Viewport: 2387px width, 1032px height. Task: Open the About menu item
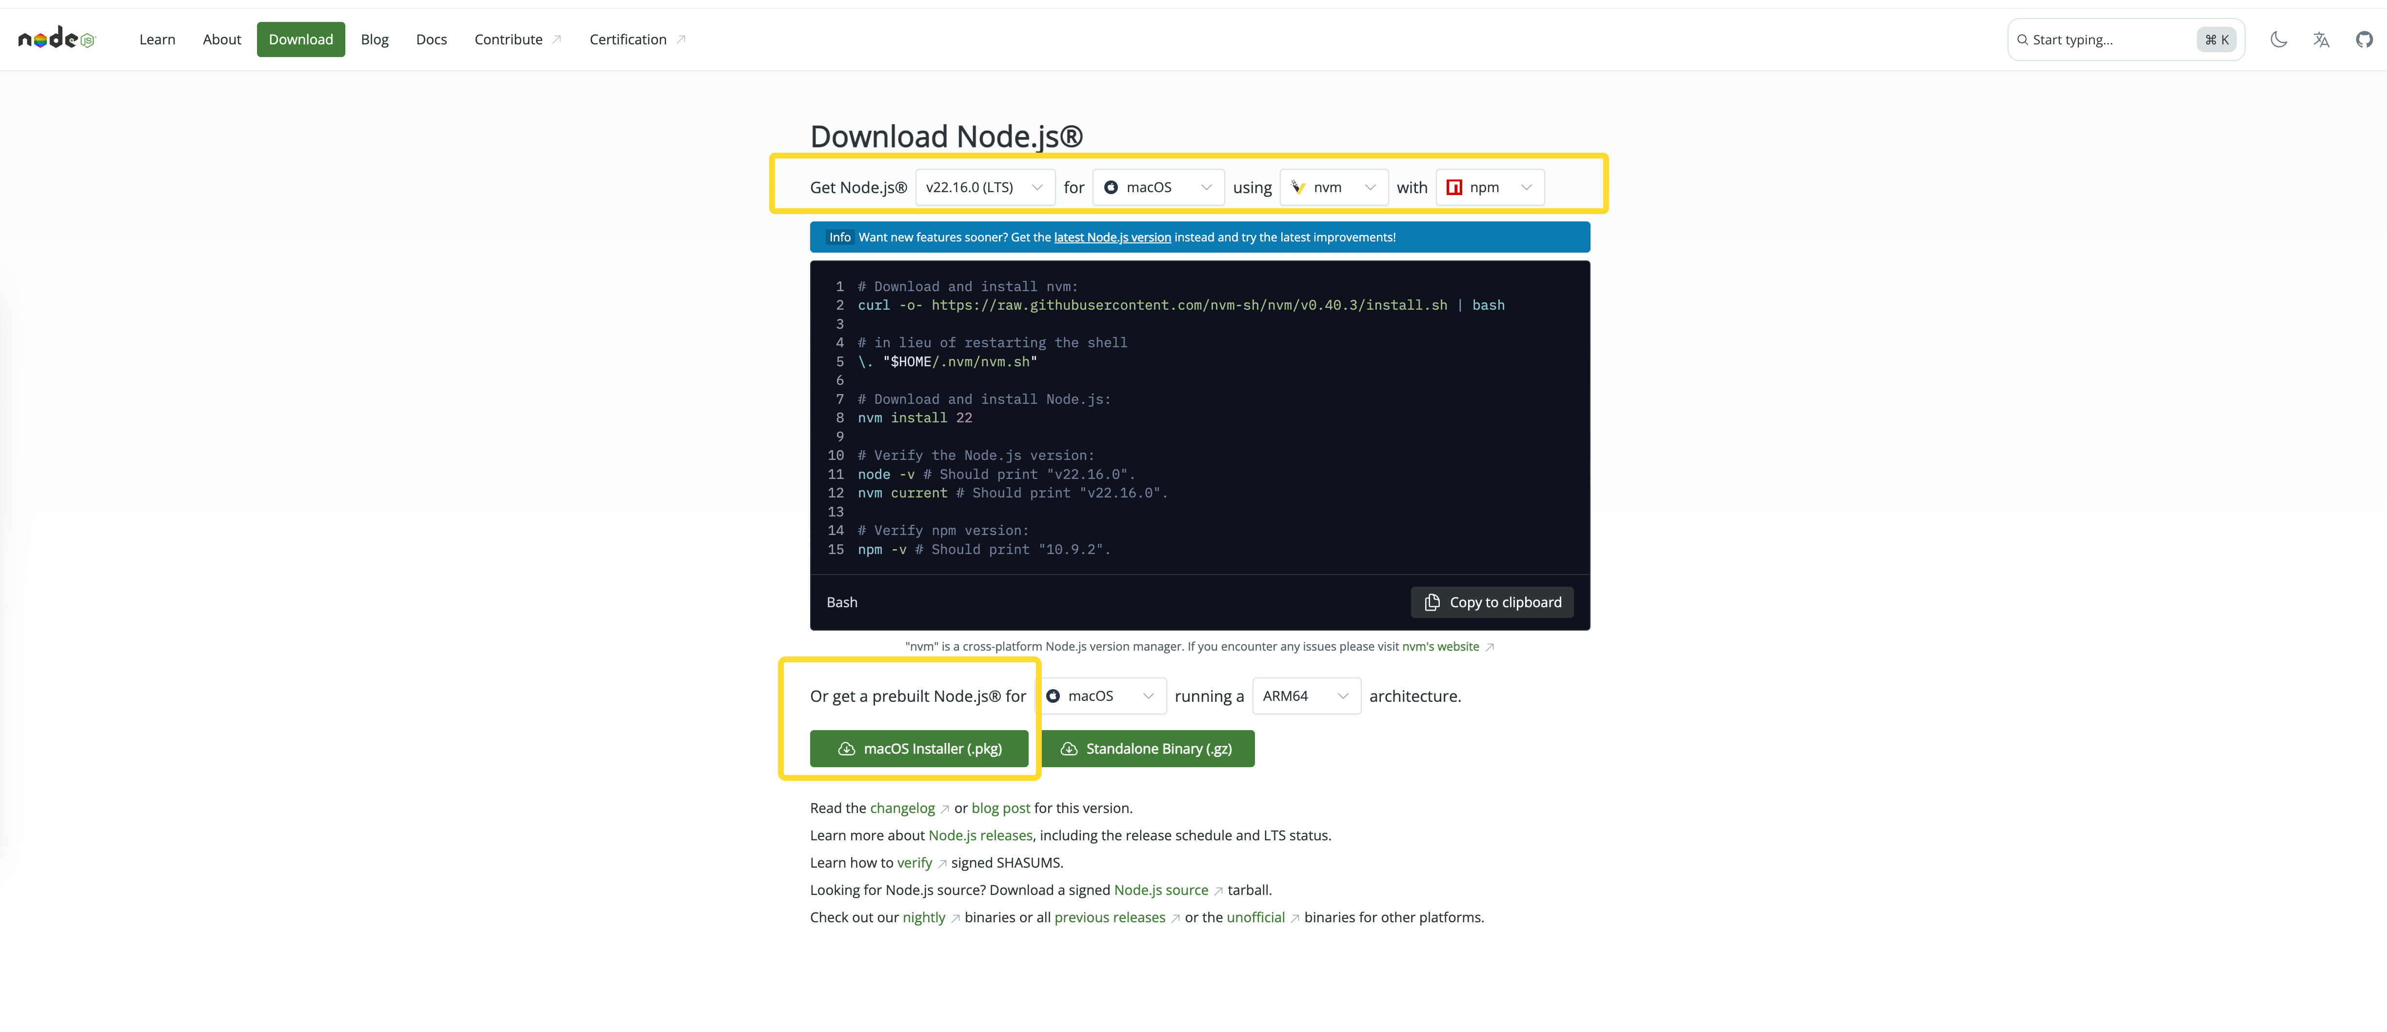point(221,39)
